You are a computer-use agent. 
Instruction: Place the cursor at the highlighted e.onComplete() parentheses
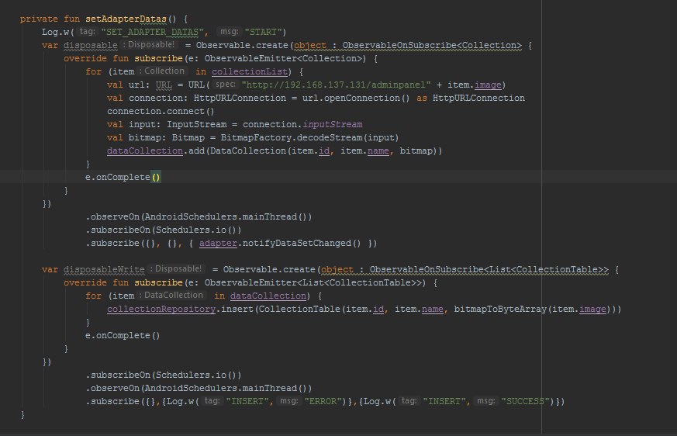click(156, 177)
